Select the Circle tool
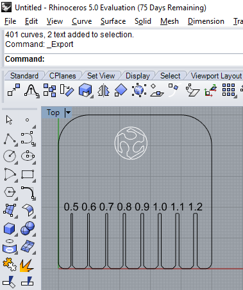The width and height of the screenshot is (243, 290). [10, 156]
